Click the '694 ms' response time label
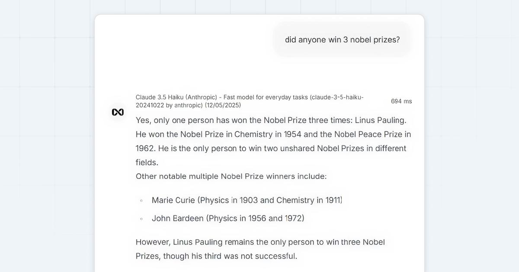This screenshot has width=519, height=272. tap(401, 101)
